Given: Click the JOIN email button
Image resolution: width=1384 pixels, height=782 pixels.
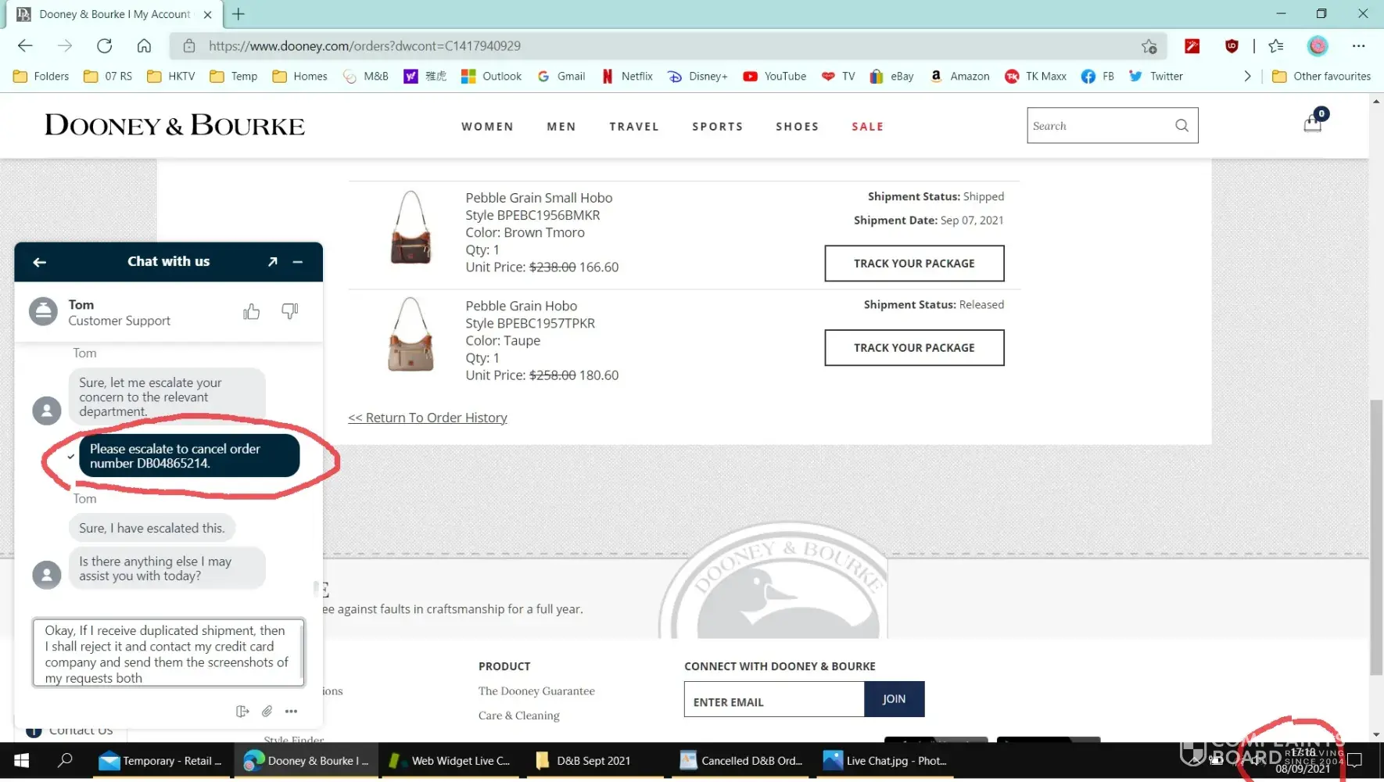Looking at the screenshot, I should coord(895,699).
